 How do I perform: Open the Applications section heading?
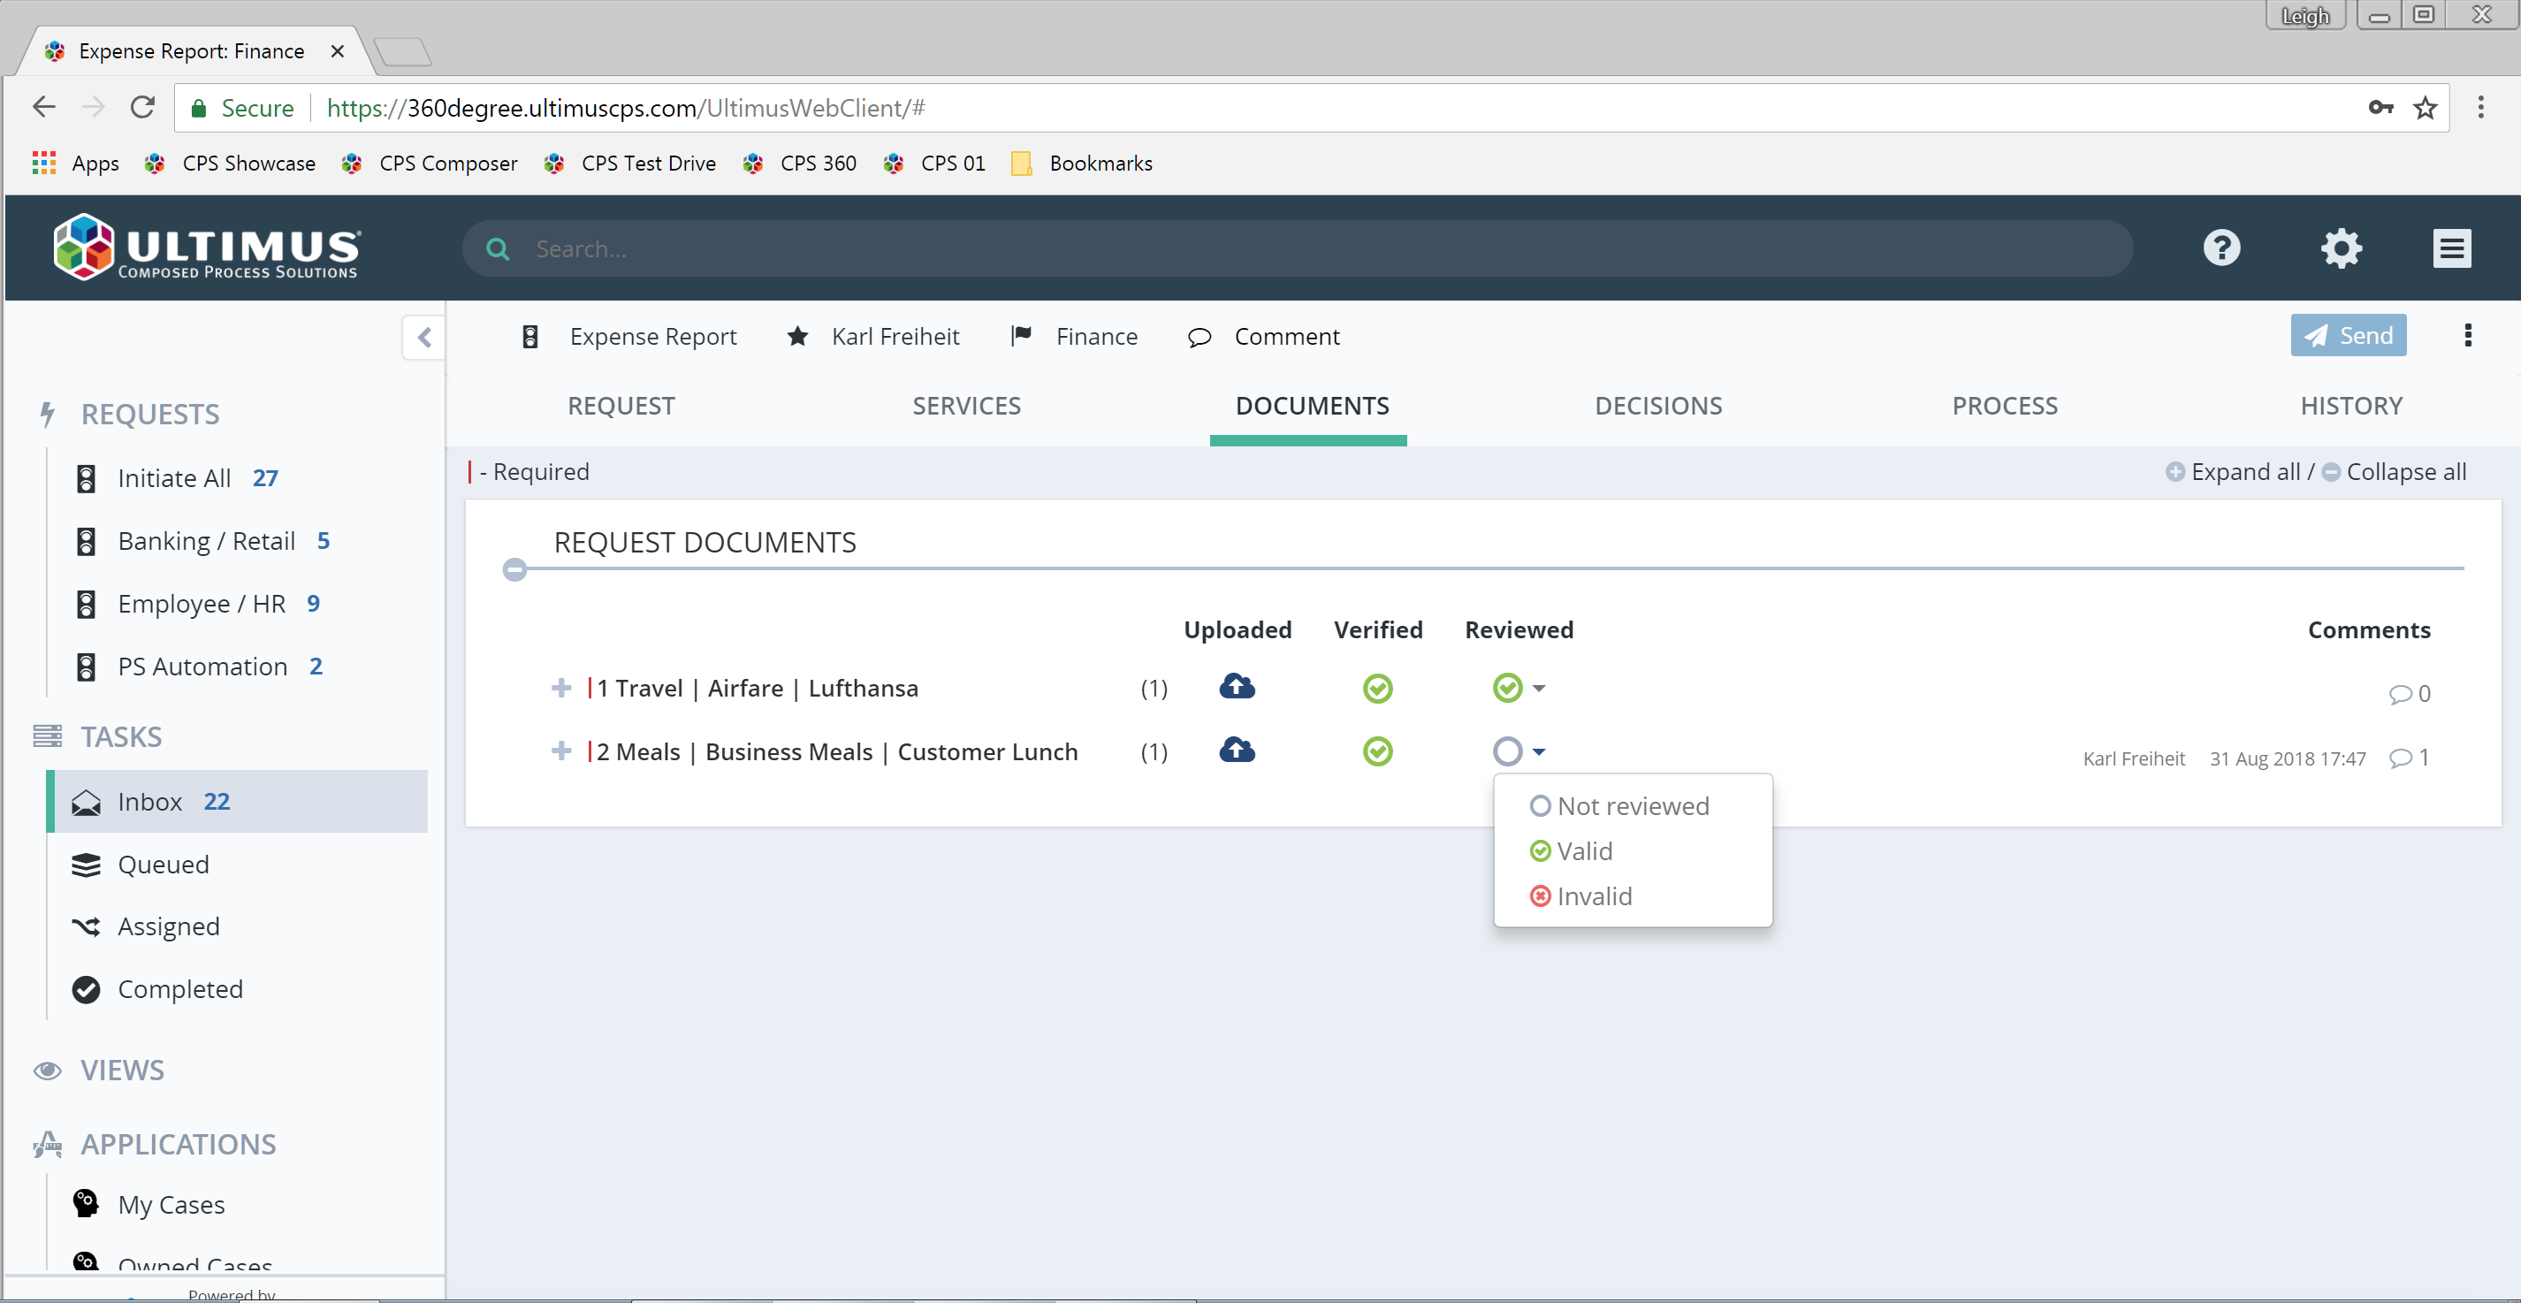point(177,1143)
